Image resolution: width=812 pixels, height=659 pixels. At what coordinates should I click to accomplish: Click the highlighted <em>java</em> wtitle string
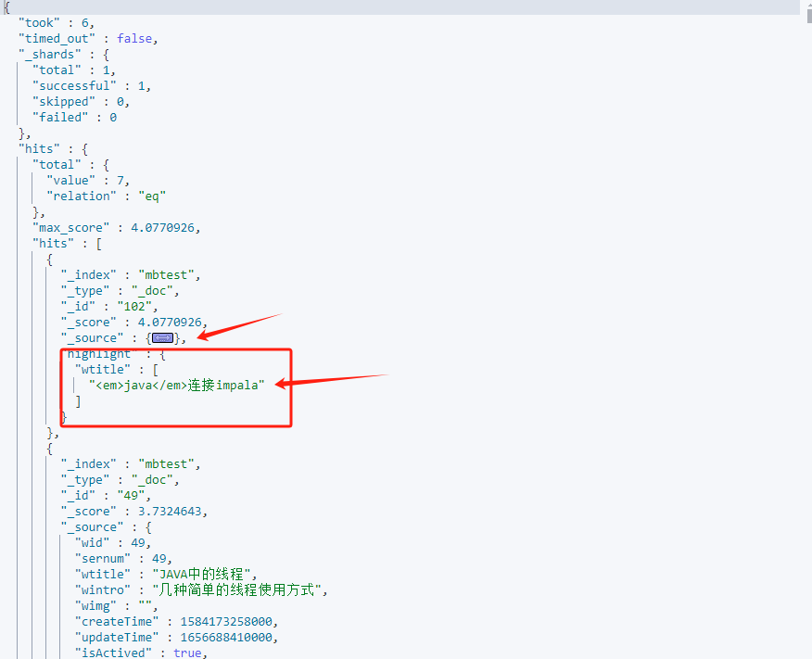[x=177, y=385]
